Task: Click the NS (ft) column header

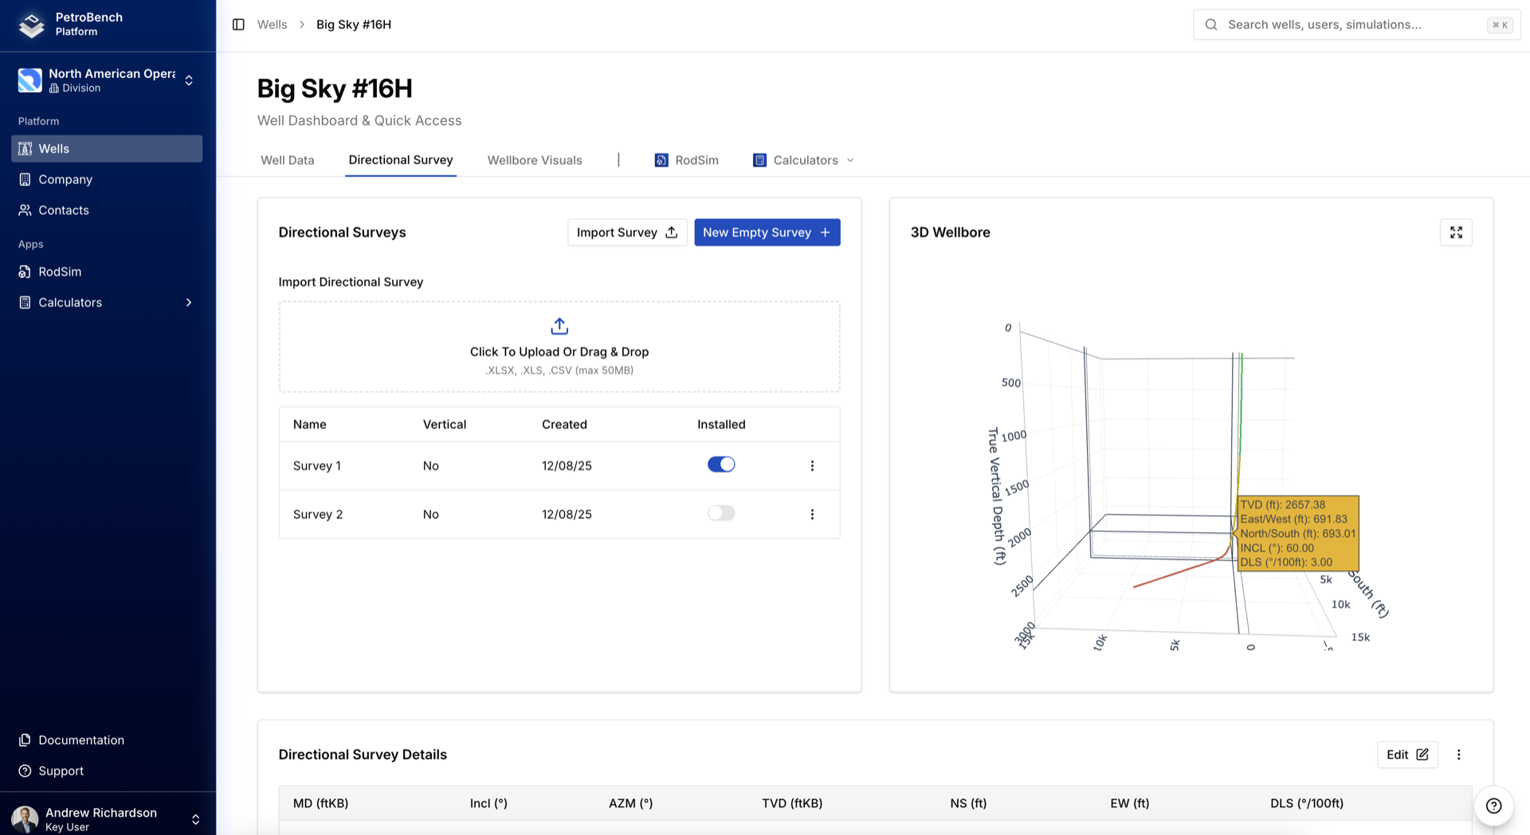Action: tap(968, 803)
